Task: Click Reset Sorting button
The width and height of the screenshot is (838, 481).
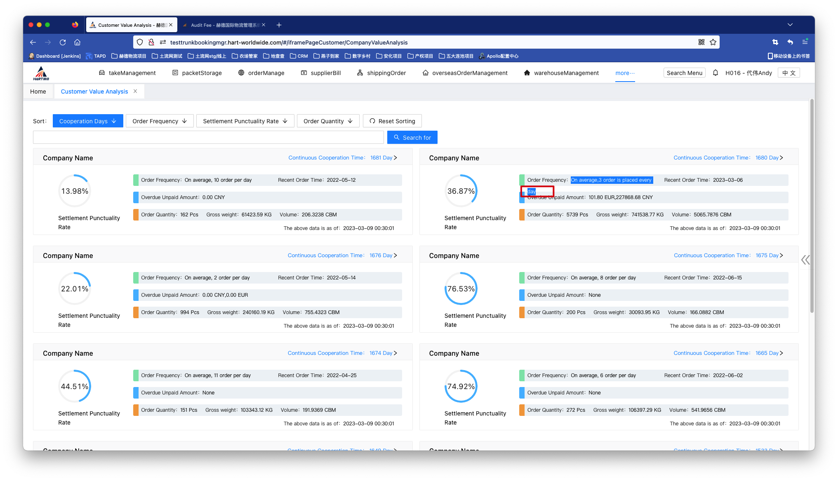Action: [x=392, y=121]
